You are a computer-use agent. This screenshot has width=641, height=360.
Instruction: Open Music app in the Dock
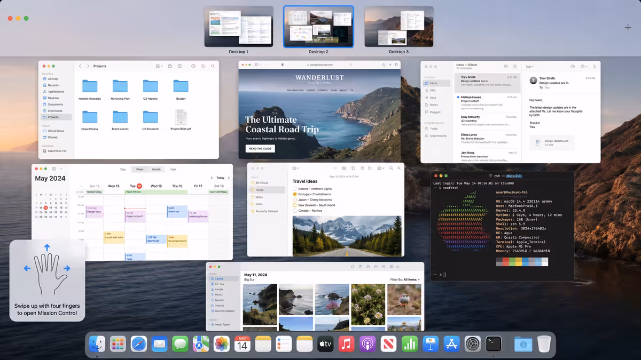(x=346, y=344)
